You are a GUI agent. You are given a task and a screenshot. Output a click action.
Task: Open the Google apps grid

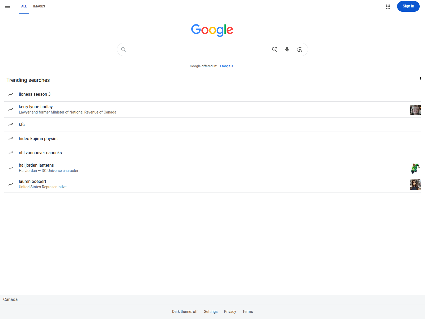click(x=388, y=7)
